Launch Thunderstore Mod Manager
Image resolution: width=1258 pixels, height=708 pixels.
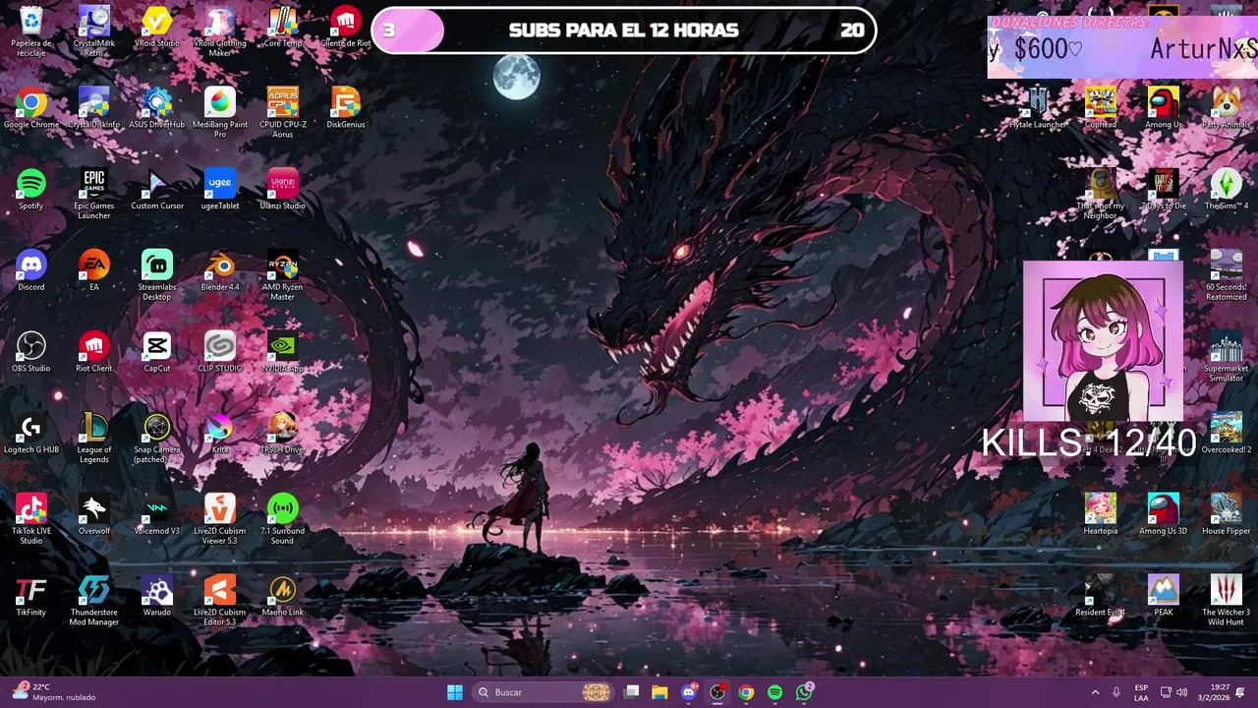coord(94,590)
